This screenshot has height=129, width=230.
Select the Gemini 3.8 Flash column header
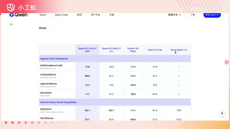(133, 50)
